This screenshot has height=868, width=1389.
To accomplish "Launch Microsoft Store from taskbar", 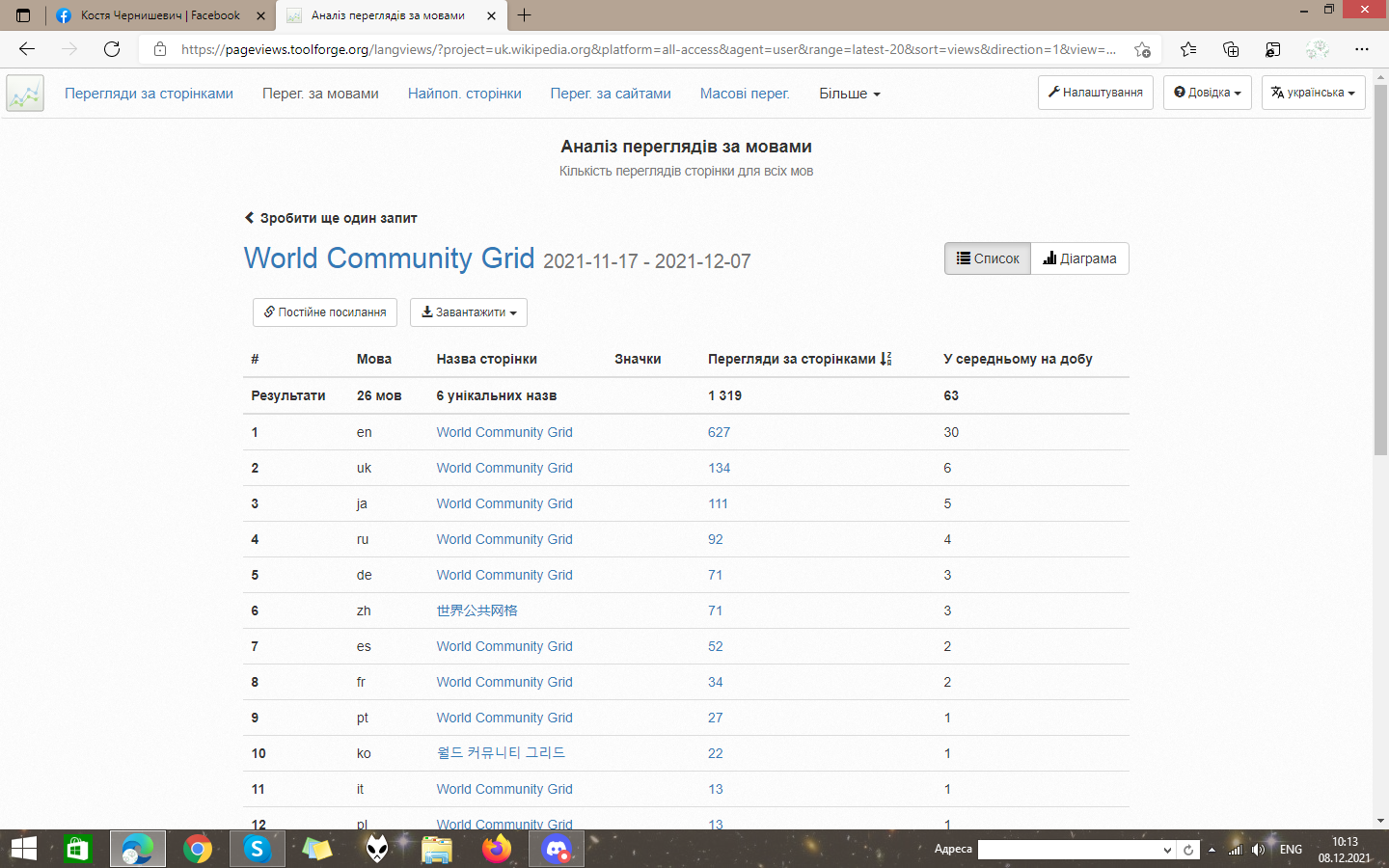I will pos(77,849).
